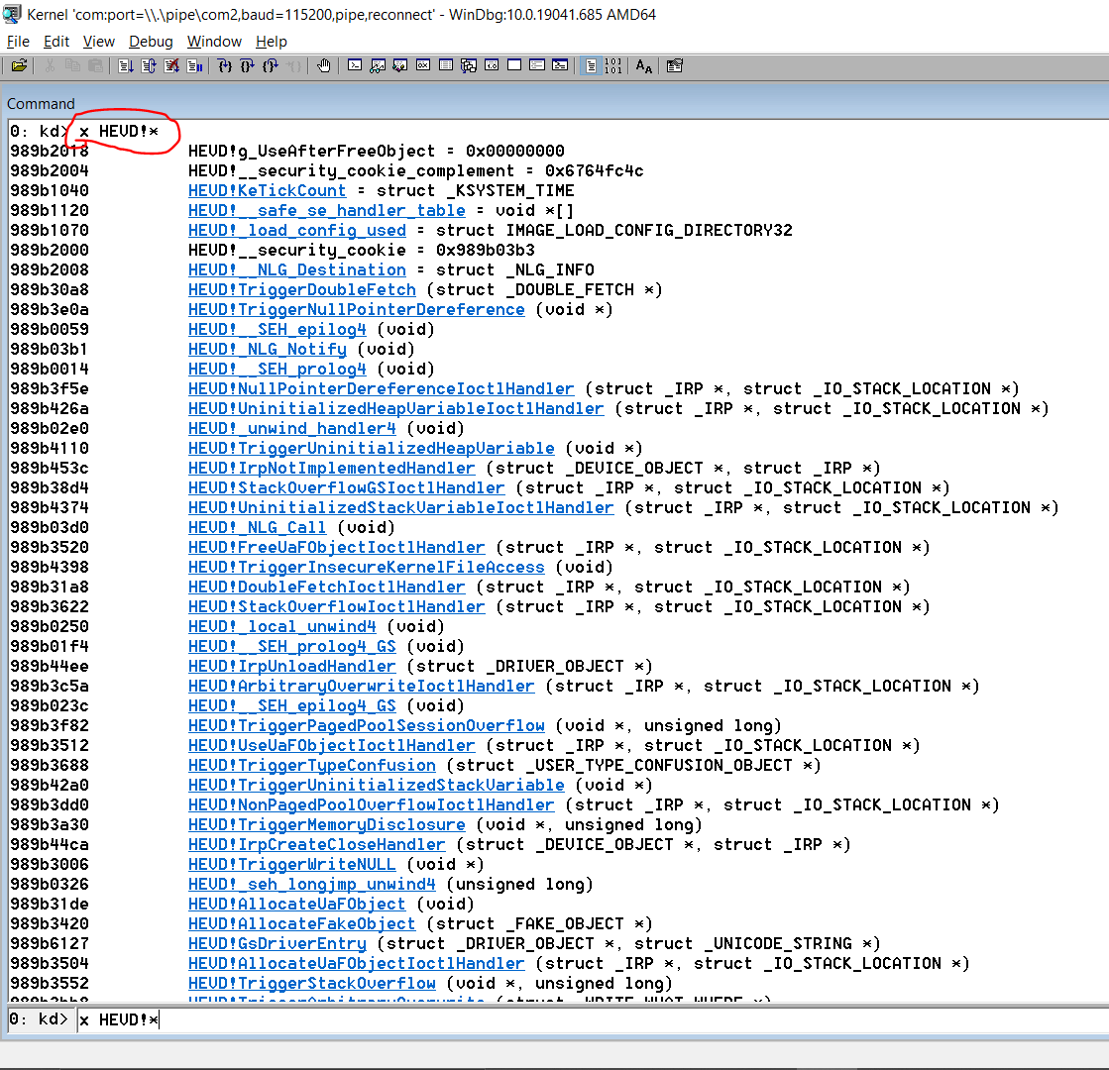
Task: Click the HEVD!IrpUnloadHandler link
Action: point(292,666)
